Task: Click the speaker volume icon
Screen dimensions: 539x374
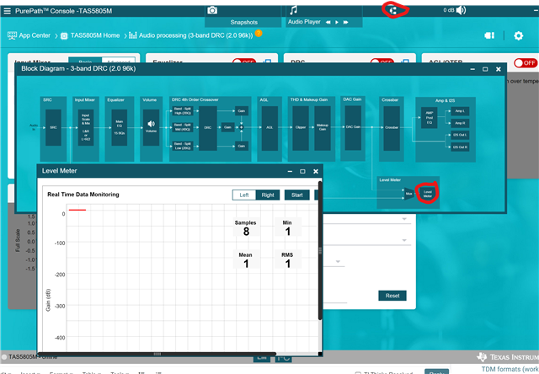Action: tap(461, 10)
